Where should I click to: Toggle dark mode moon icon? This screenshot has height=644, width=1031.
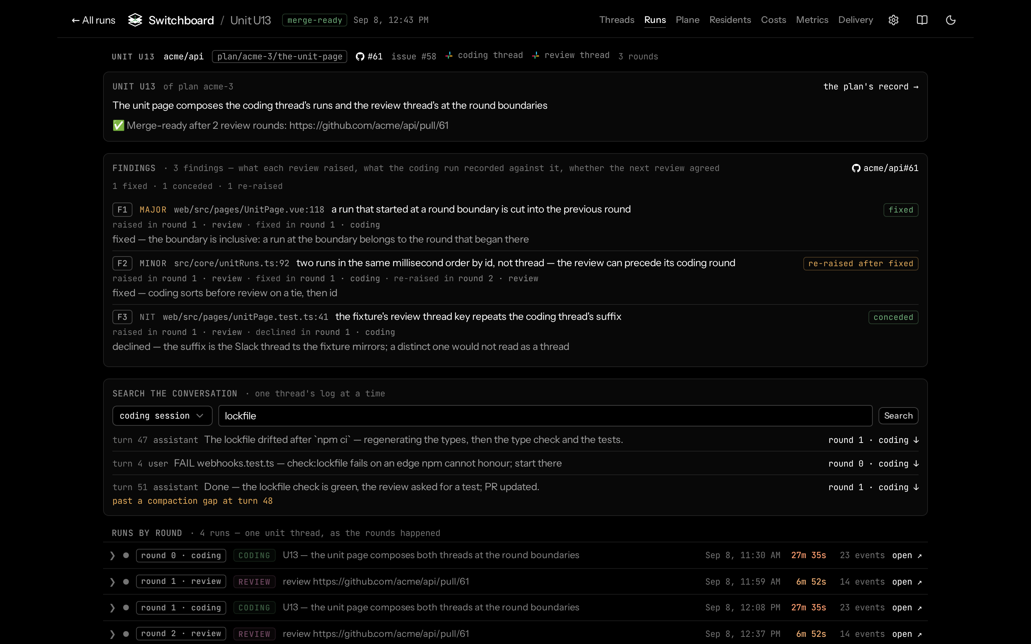(950, 20)
